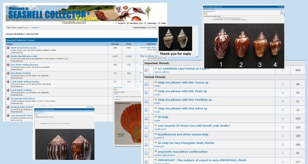Open Bundharmai and other murex help thread
The width and height of the screenshot is (308, 164).
click(183, 134)
